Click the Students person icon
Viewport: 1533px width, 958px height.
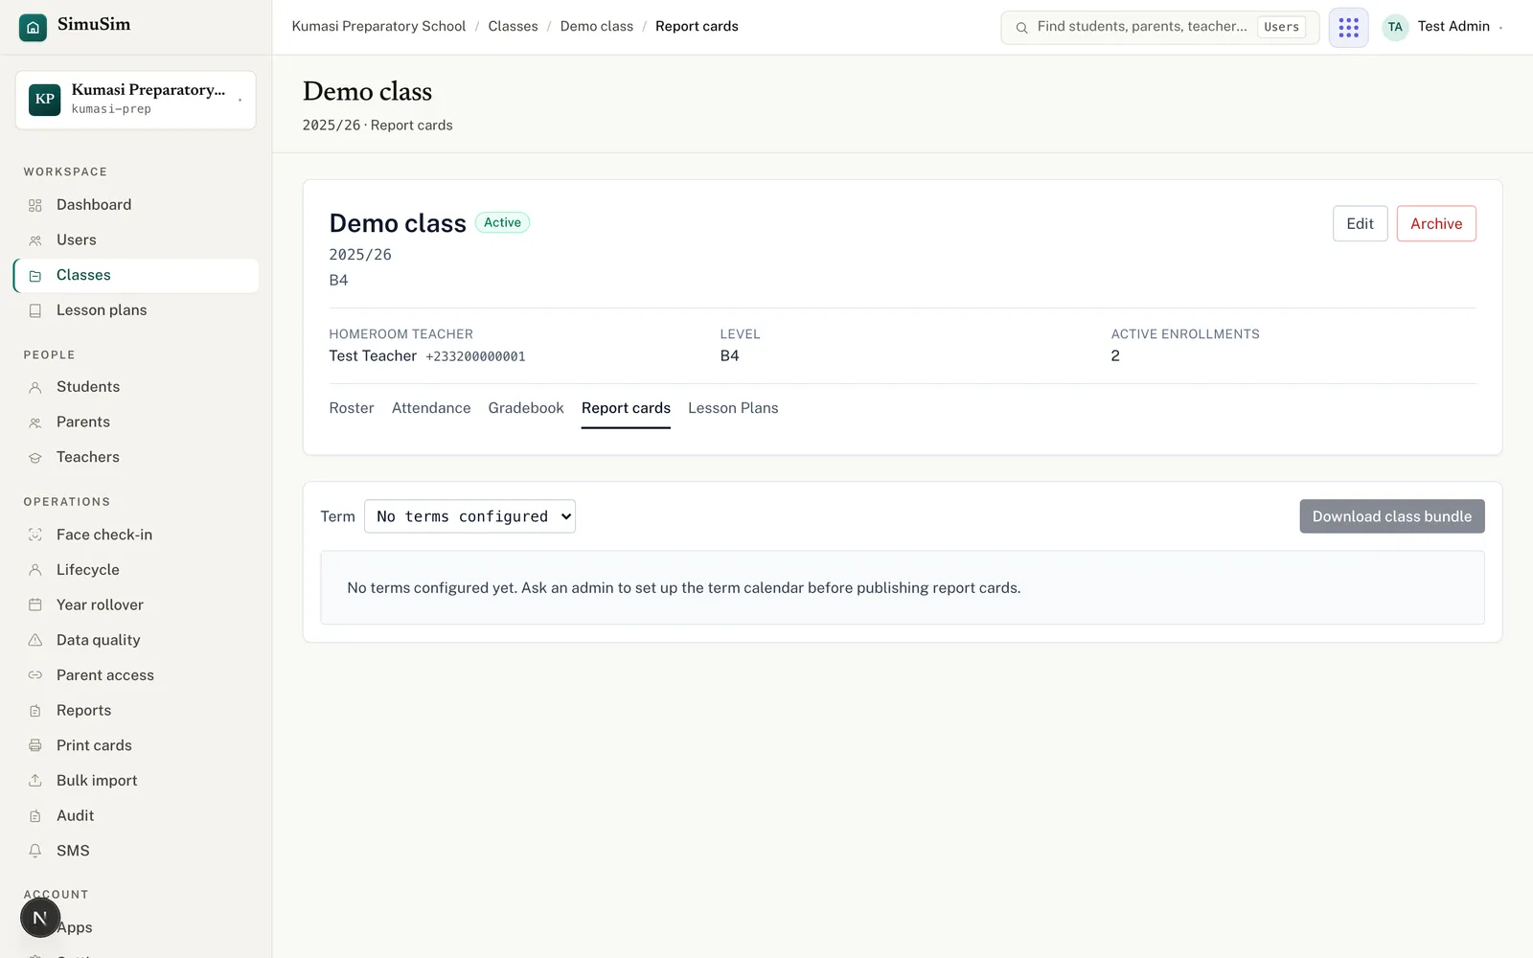35,387
